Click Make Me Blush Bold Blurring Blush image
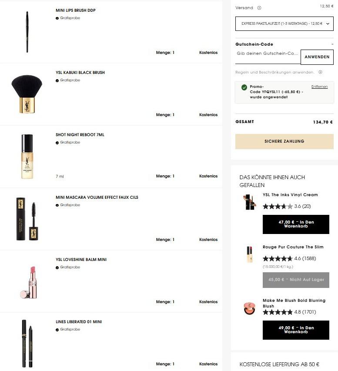 (249, 308)
